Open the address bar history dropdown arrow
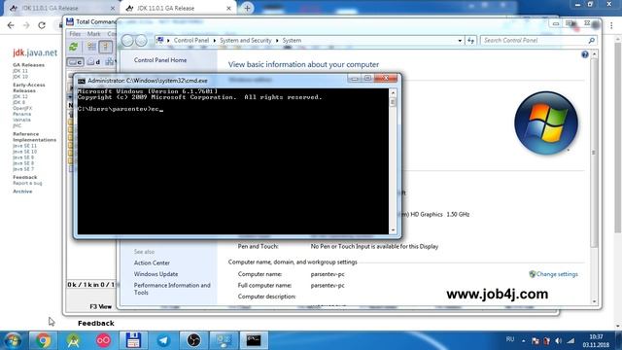Image resolution: width=622 pixels, height=350 pixels. [x=460, y=41]
